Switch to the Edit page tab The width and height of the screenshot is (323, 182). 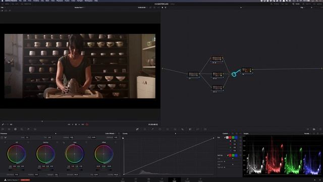tap(148, 180)
